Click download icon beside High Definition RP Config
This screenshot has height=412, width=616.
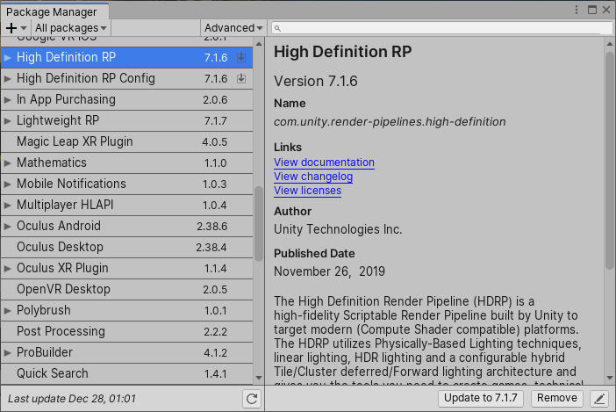pyautogui.click(x=241, y=79)
